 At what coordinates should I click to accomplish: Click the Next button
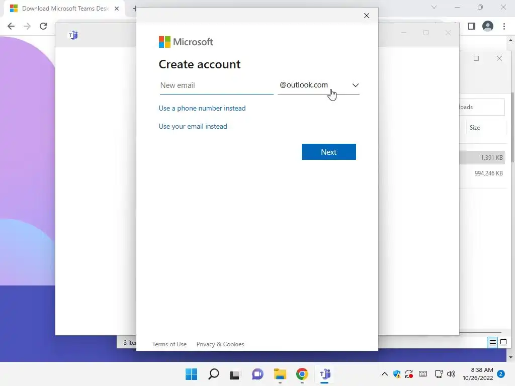pos(329,152)
